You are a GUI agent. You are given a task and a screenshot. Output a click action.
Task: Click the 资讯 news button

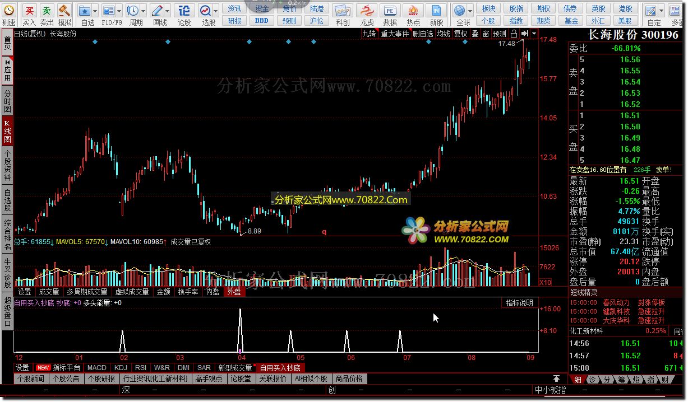coord(235,8)
